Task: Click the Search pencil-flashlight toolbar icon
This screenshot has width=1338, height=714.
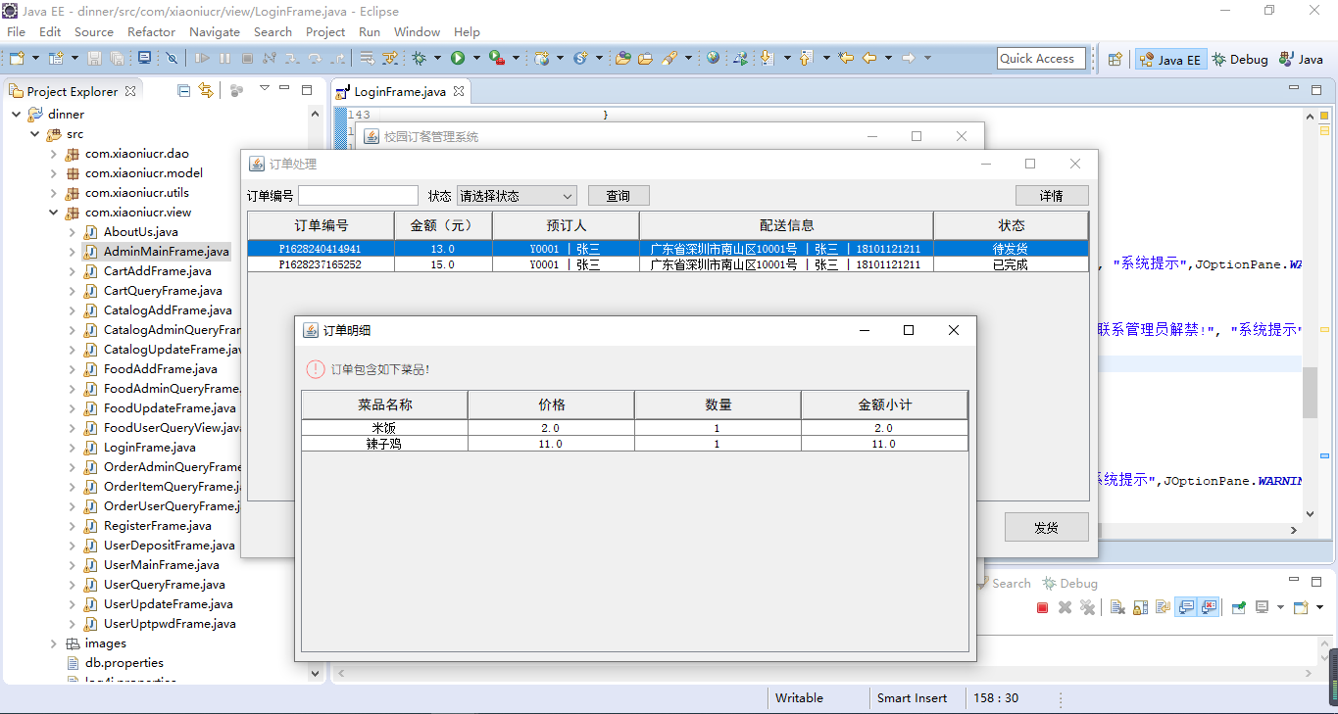Action: point(669,59)
